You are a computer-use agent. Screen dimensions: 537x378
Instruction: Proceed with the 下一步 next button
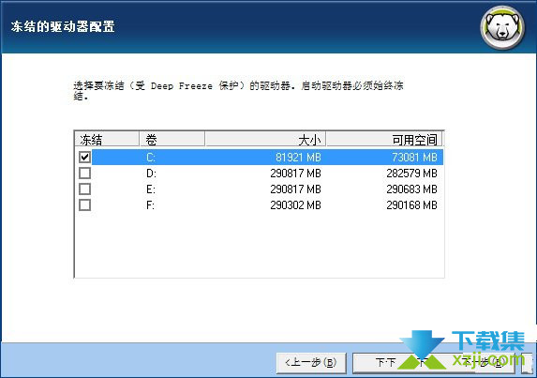coord(434,363)
